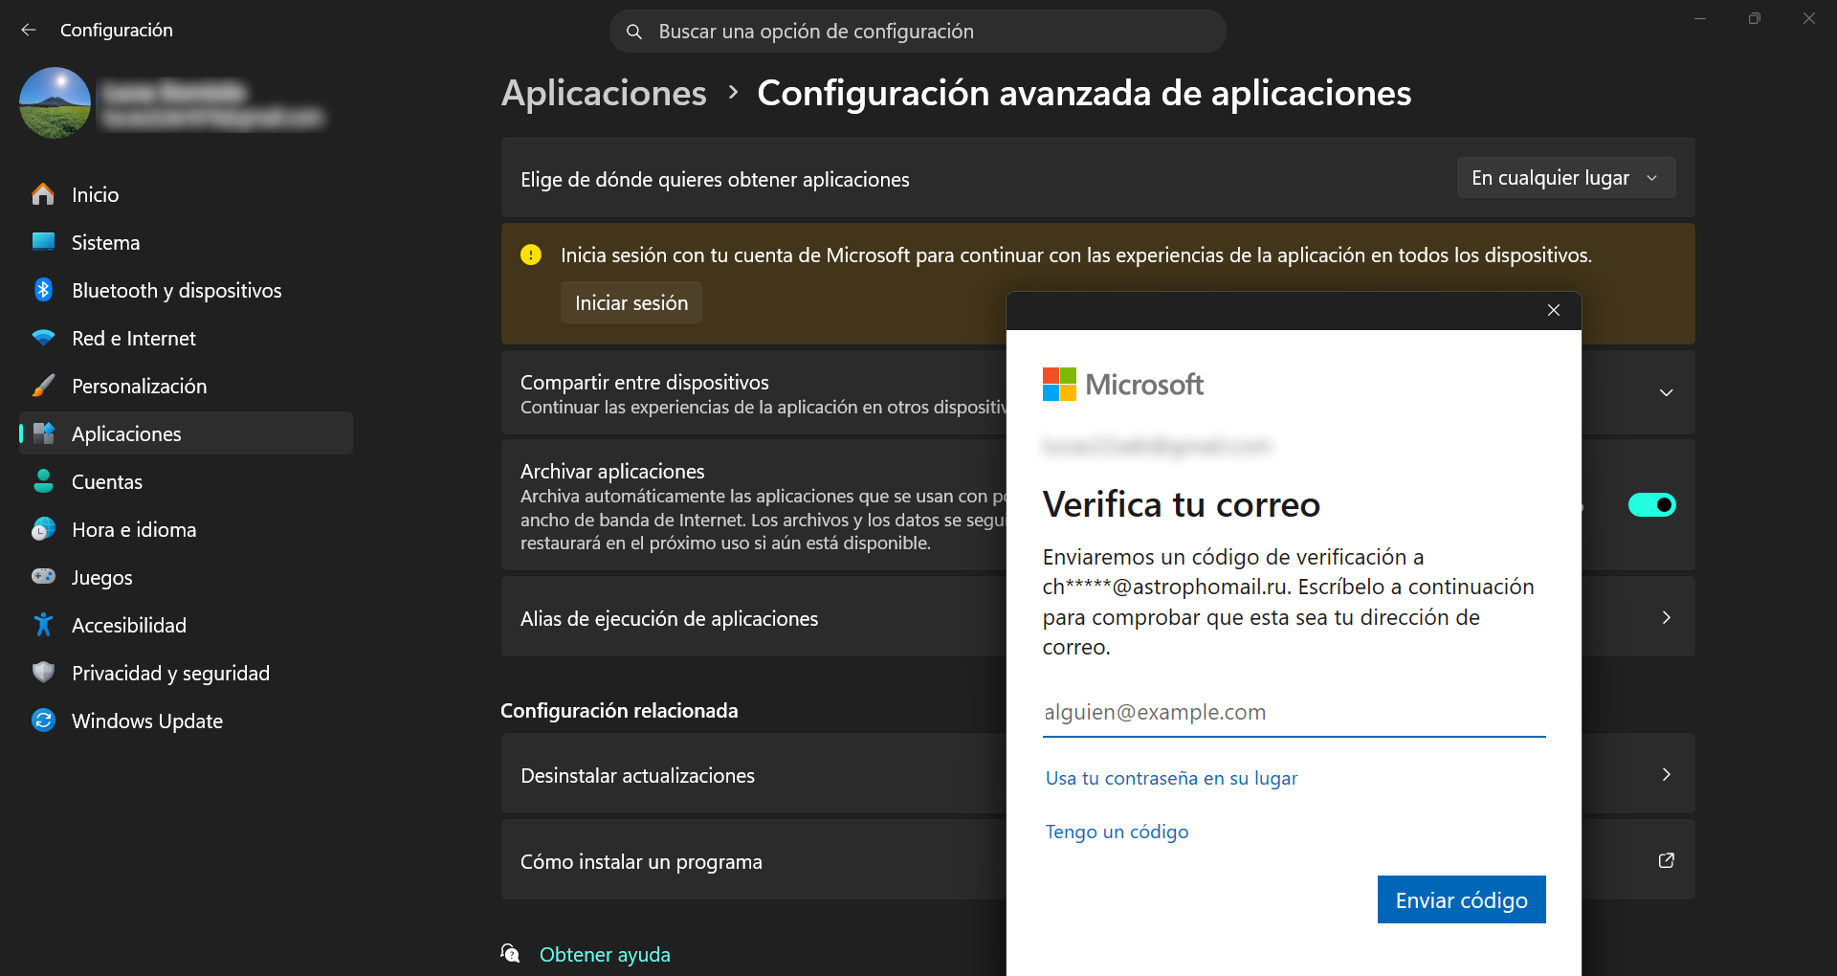Open Desinstalar actualizaciones chevron
The width and height of the screenshot is (1837, 976).
coord(1666,774)
